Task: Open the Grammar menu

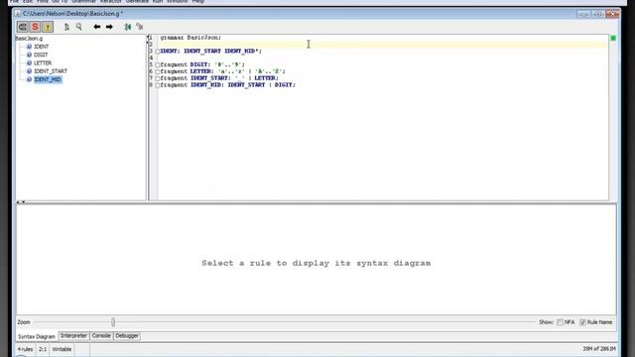Action: point(83,2)
